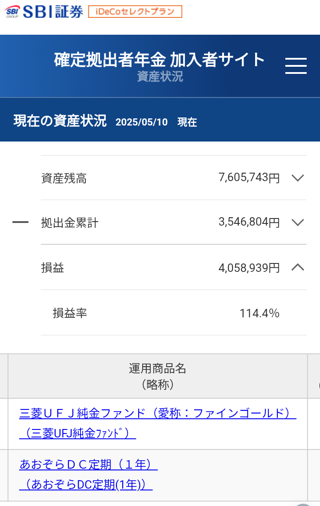Click the 現在の資産状況 section header
320x506 pixels.
[x=60, y=121]
